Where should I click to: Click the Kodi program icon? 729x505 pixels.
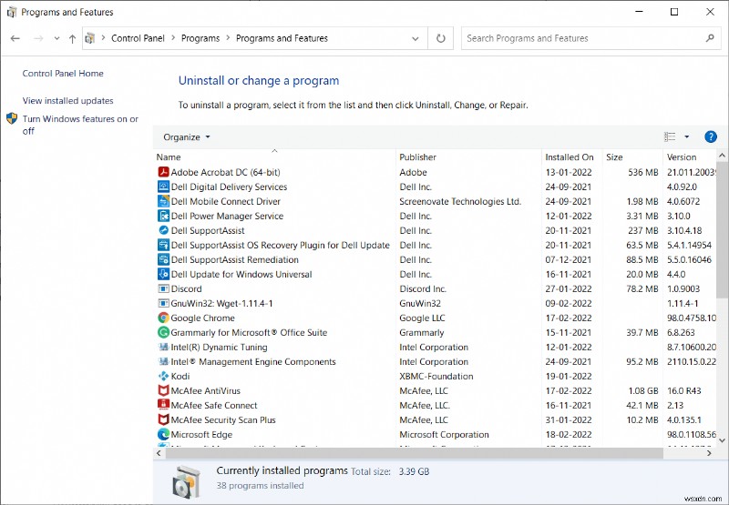pyautogui.click(x=163, y=376)
